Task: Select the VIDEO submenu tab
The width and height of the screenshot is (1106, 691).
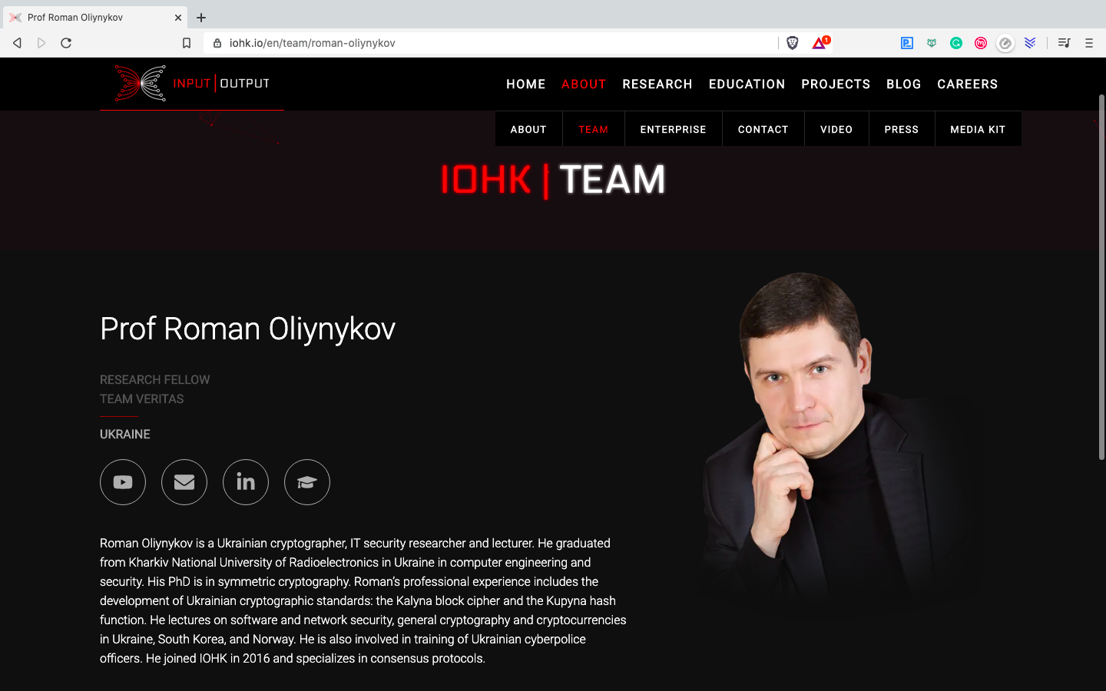Action: point(836,129)
